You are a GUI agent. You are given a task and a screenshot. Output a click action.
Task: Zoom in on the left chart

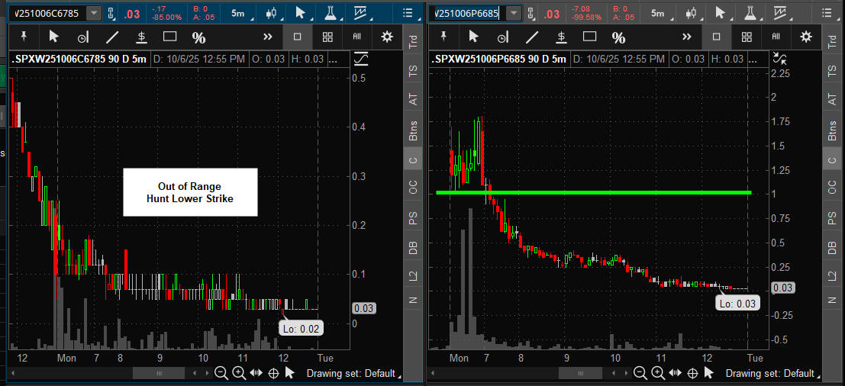(x=239, y=372)
